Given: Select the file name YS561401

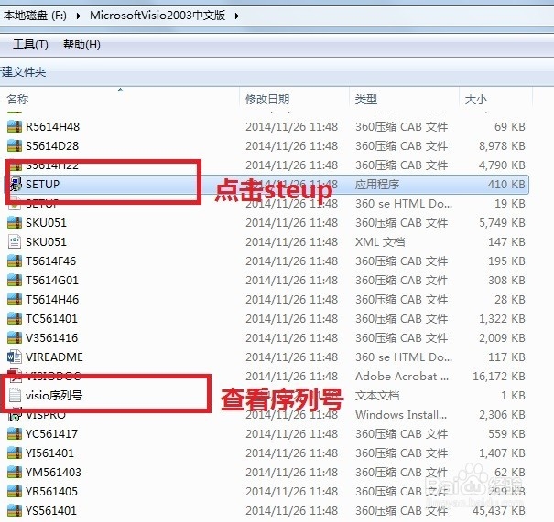Looking at the screenshot, I should tap(51, 510).
